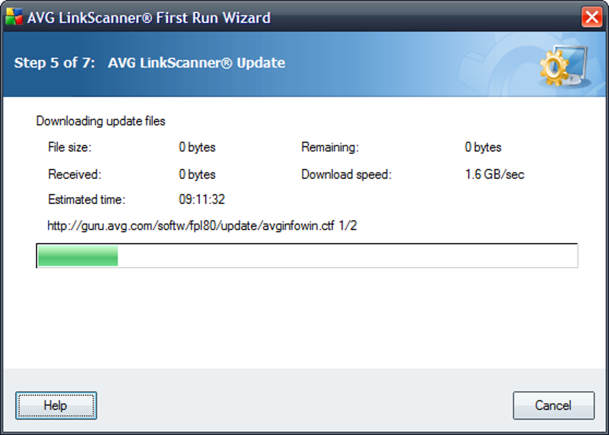Click the Remaining bytes indicator
The image size is (609, 435).
pos(483,147)
